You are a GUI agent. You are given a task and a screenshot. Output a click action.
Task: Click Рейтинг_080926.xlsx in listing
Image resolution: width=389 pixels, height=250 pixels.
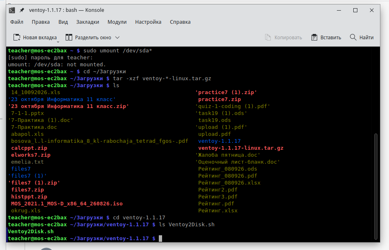[229, 183]
